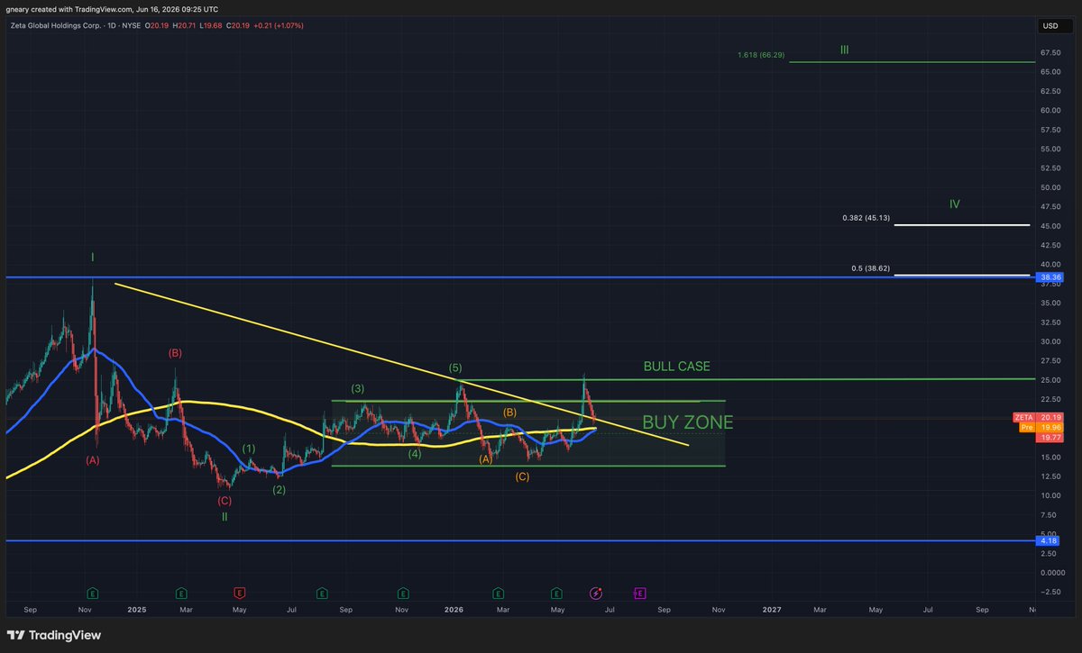Click the blue 38.36 price label
Screen dimensions: 1082x653
[1048, 277]
